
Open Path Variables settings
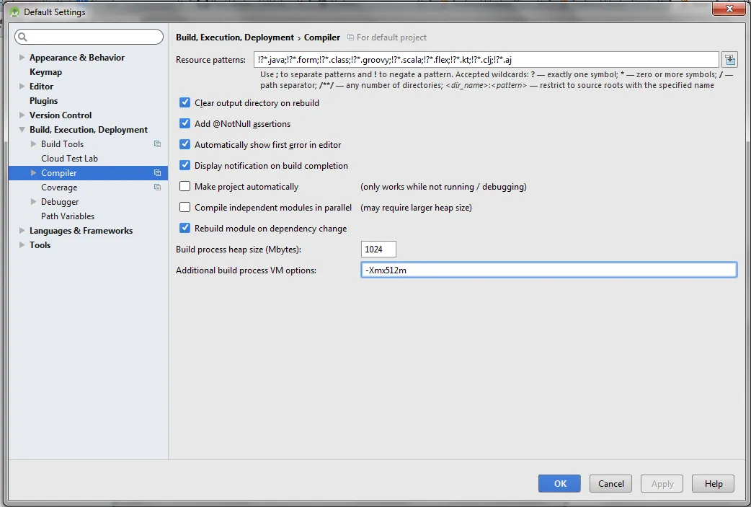(68, 216)
